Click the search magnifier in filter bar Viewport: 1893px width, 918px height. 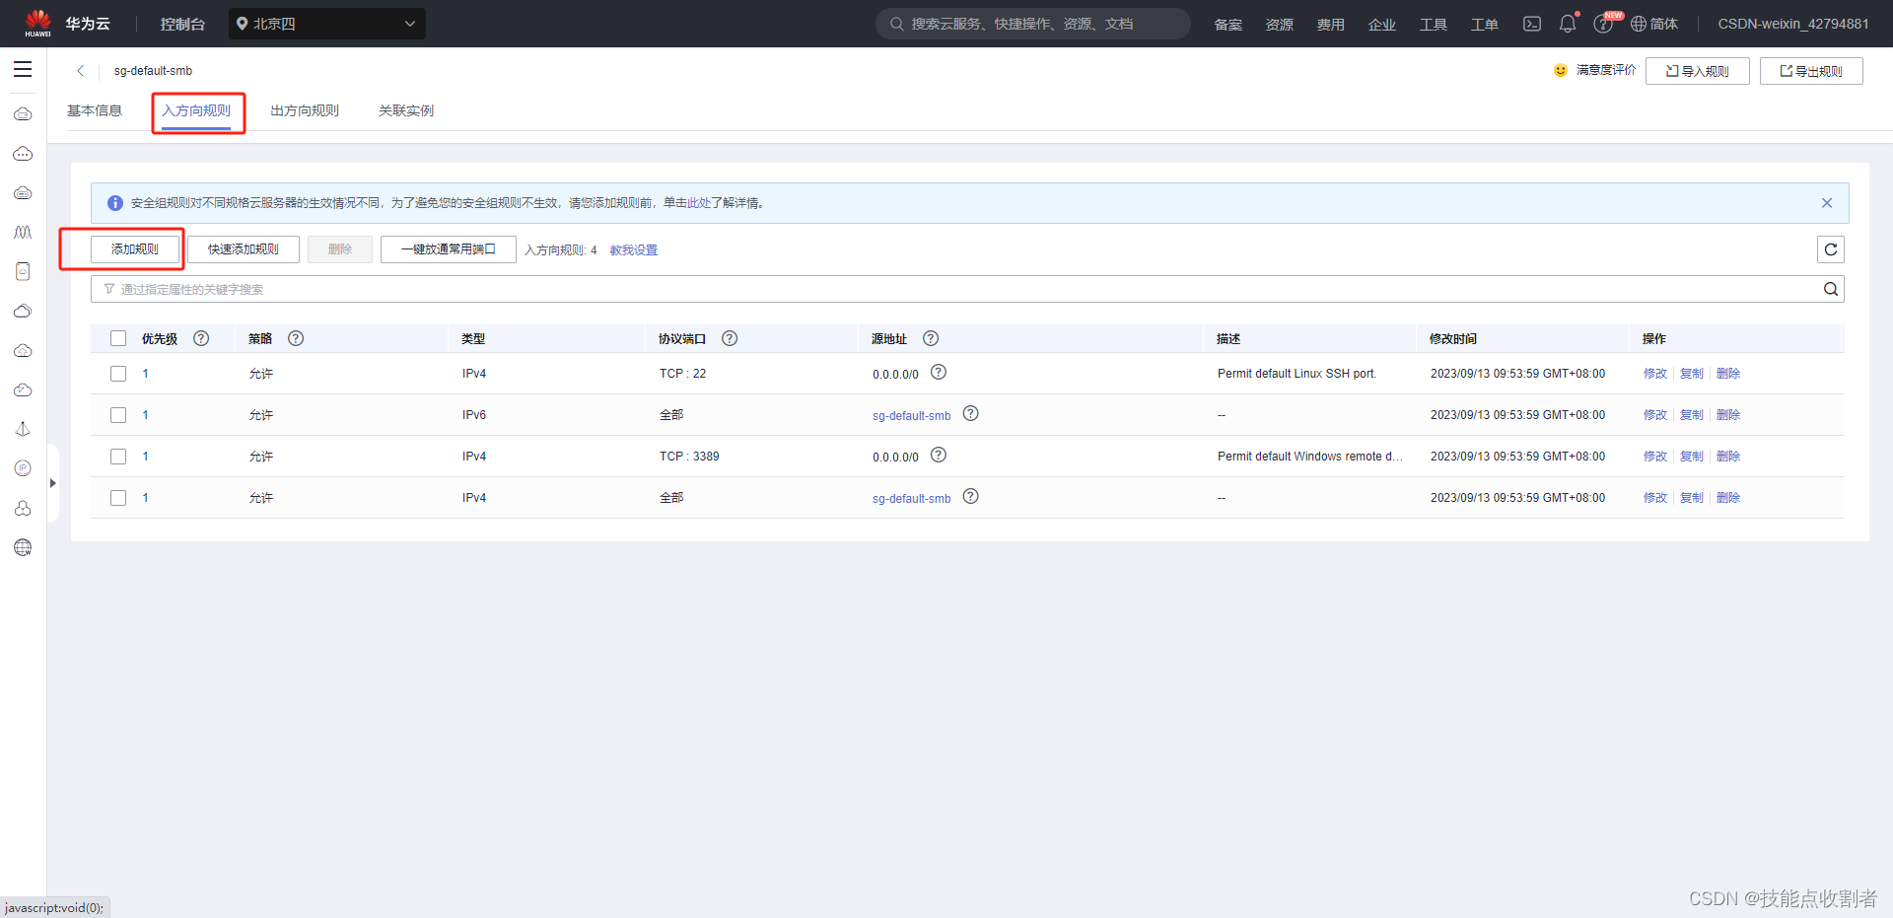point(1831,289)
